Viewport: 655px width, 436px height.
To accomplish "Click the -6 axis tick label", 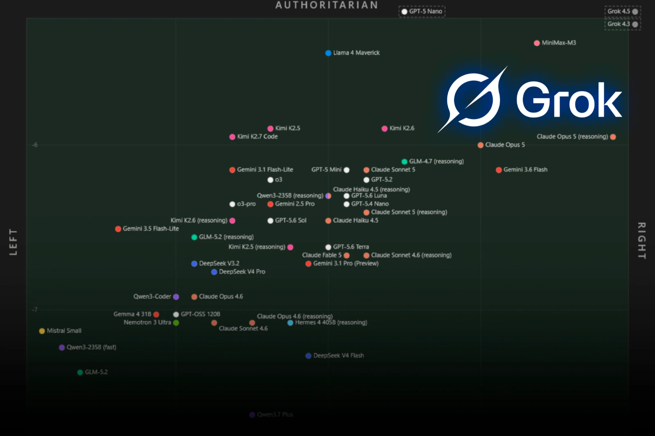I will click(x=35, y=145).
